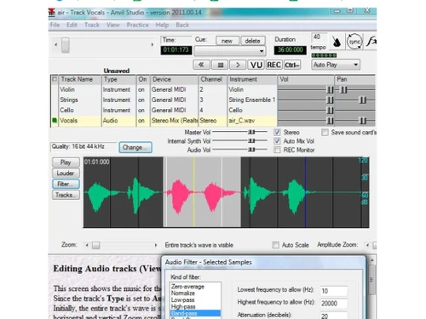
Task: Click the Audio Vol slider
Action: pos(239,150)
